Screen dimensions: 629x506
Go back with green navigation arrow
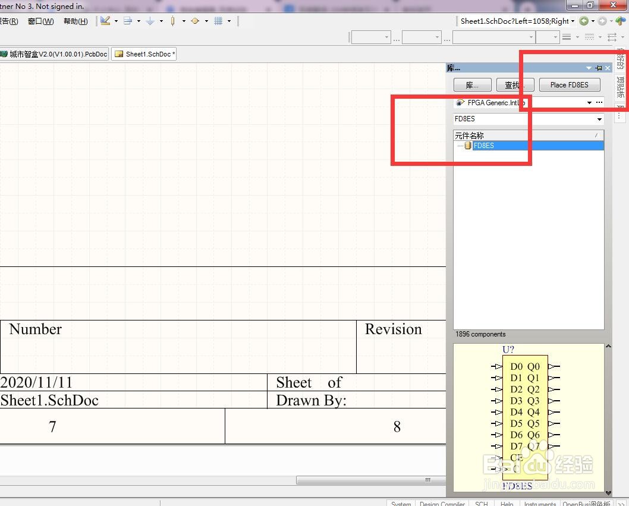(584, 21)
